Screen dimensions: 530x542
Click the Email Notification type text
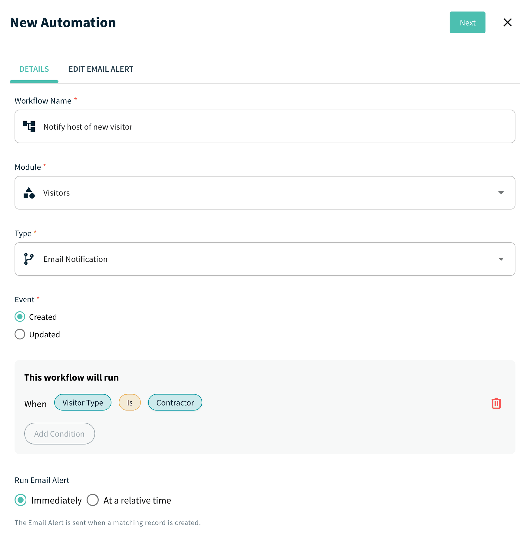[76, 259]
